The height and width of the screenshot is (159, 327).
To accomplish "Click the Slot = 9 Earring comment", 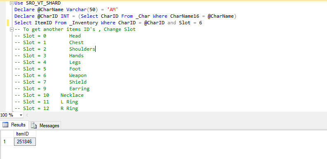I will click(x=52, y=89).
